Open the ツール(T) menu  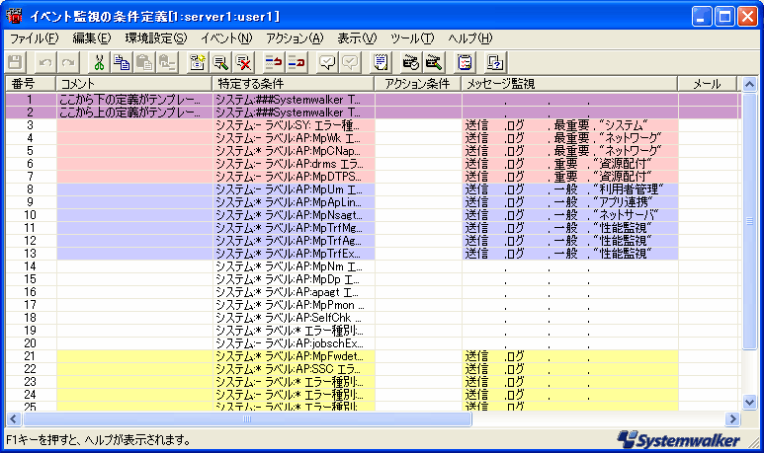point(412,38)
